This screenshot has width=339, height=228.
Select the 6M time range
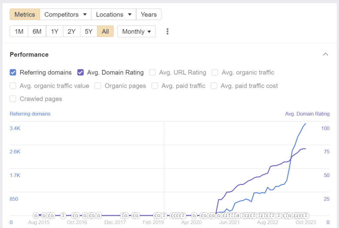(37, 31)
